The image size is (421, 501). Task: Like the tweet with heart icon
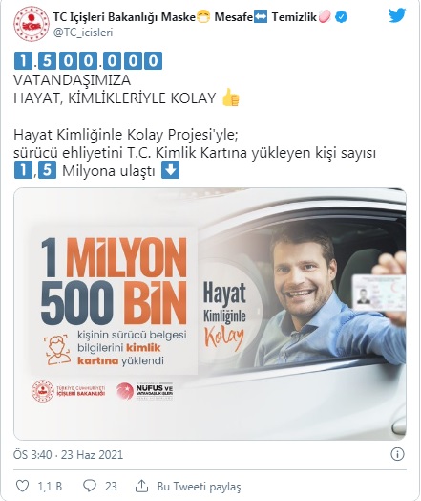[22, 486]
